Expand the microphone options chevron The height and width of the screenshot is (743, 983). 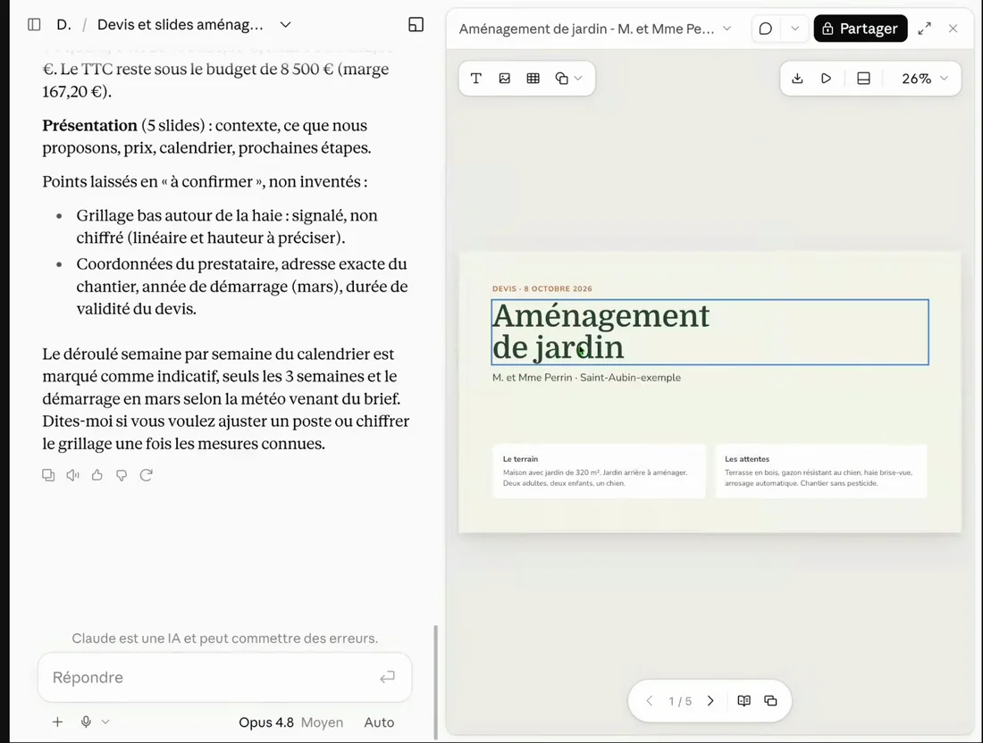tap(105, 722)
